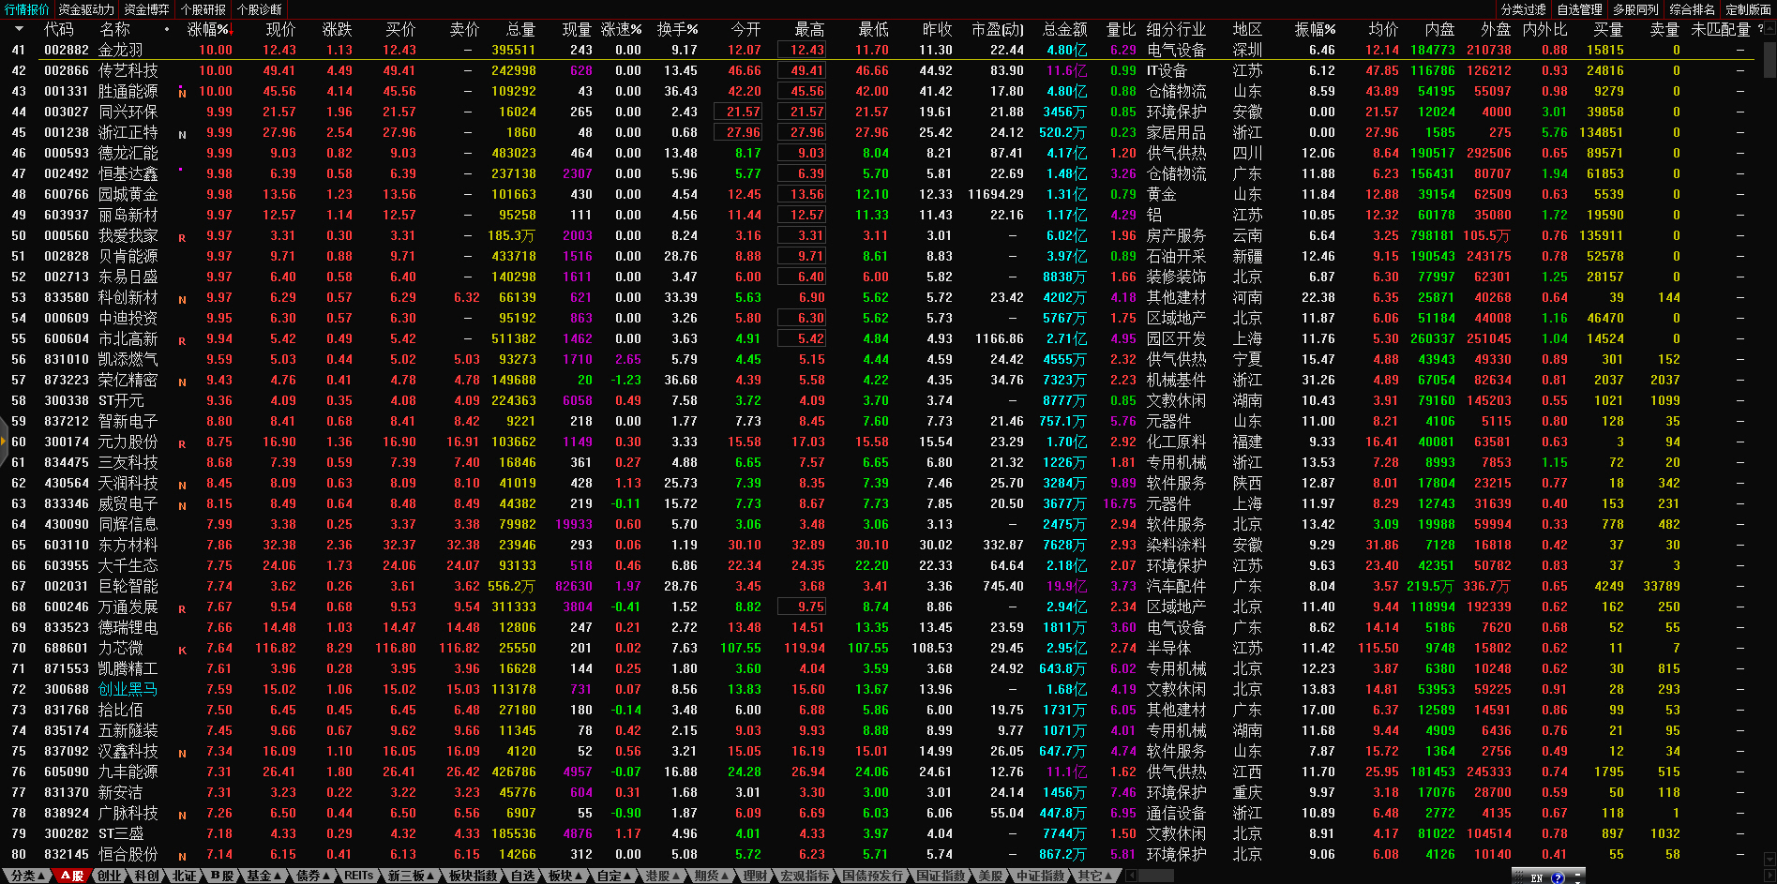Screen dimensions: 1777x884
Task: Expand the 分类 category menu
Action: [27, 876]
